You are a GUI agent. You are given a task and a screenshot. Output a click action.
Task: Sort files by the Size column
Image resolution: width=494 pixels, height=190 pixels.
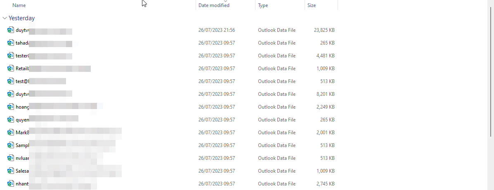tap(312, 5)
